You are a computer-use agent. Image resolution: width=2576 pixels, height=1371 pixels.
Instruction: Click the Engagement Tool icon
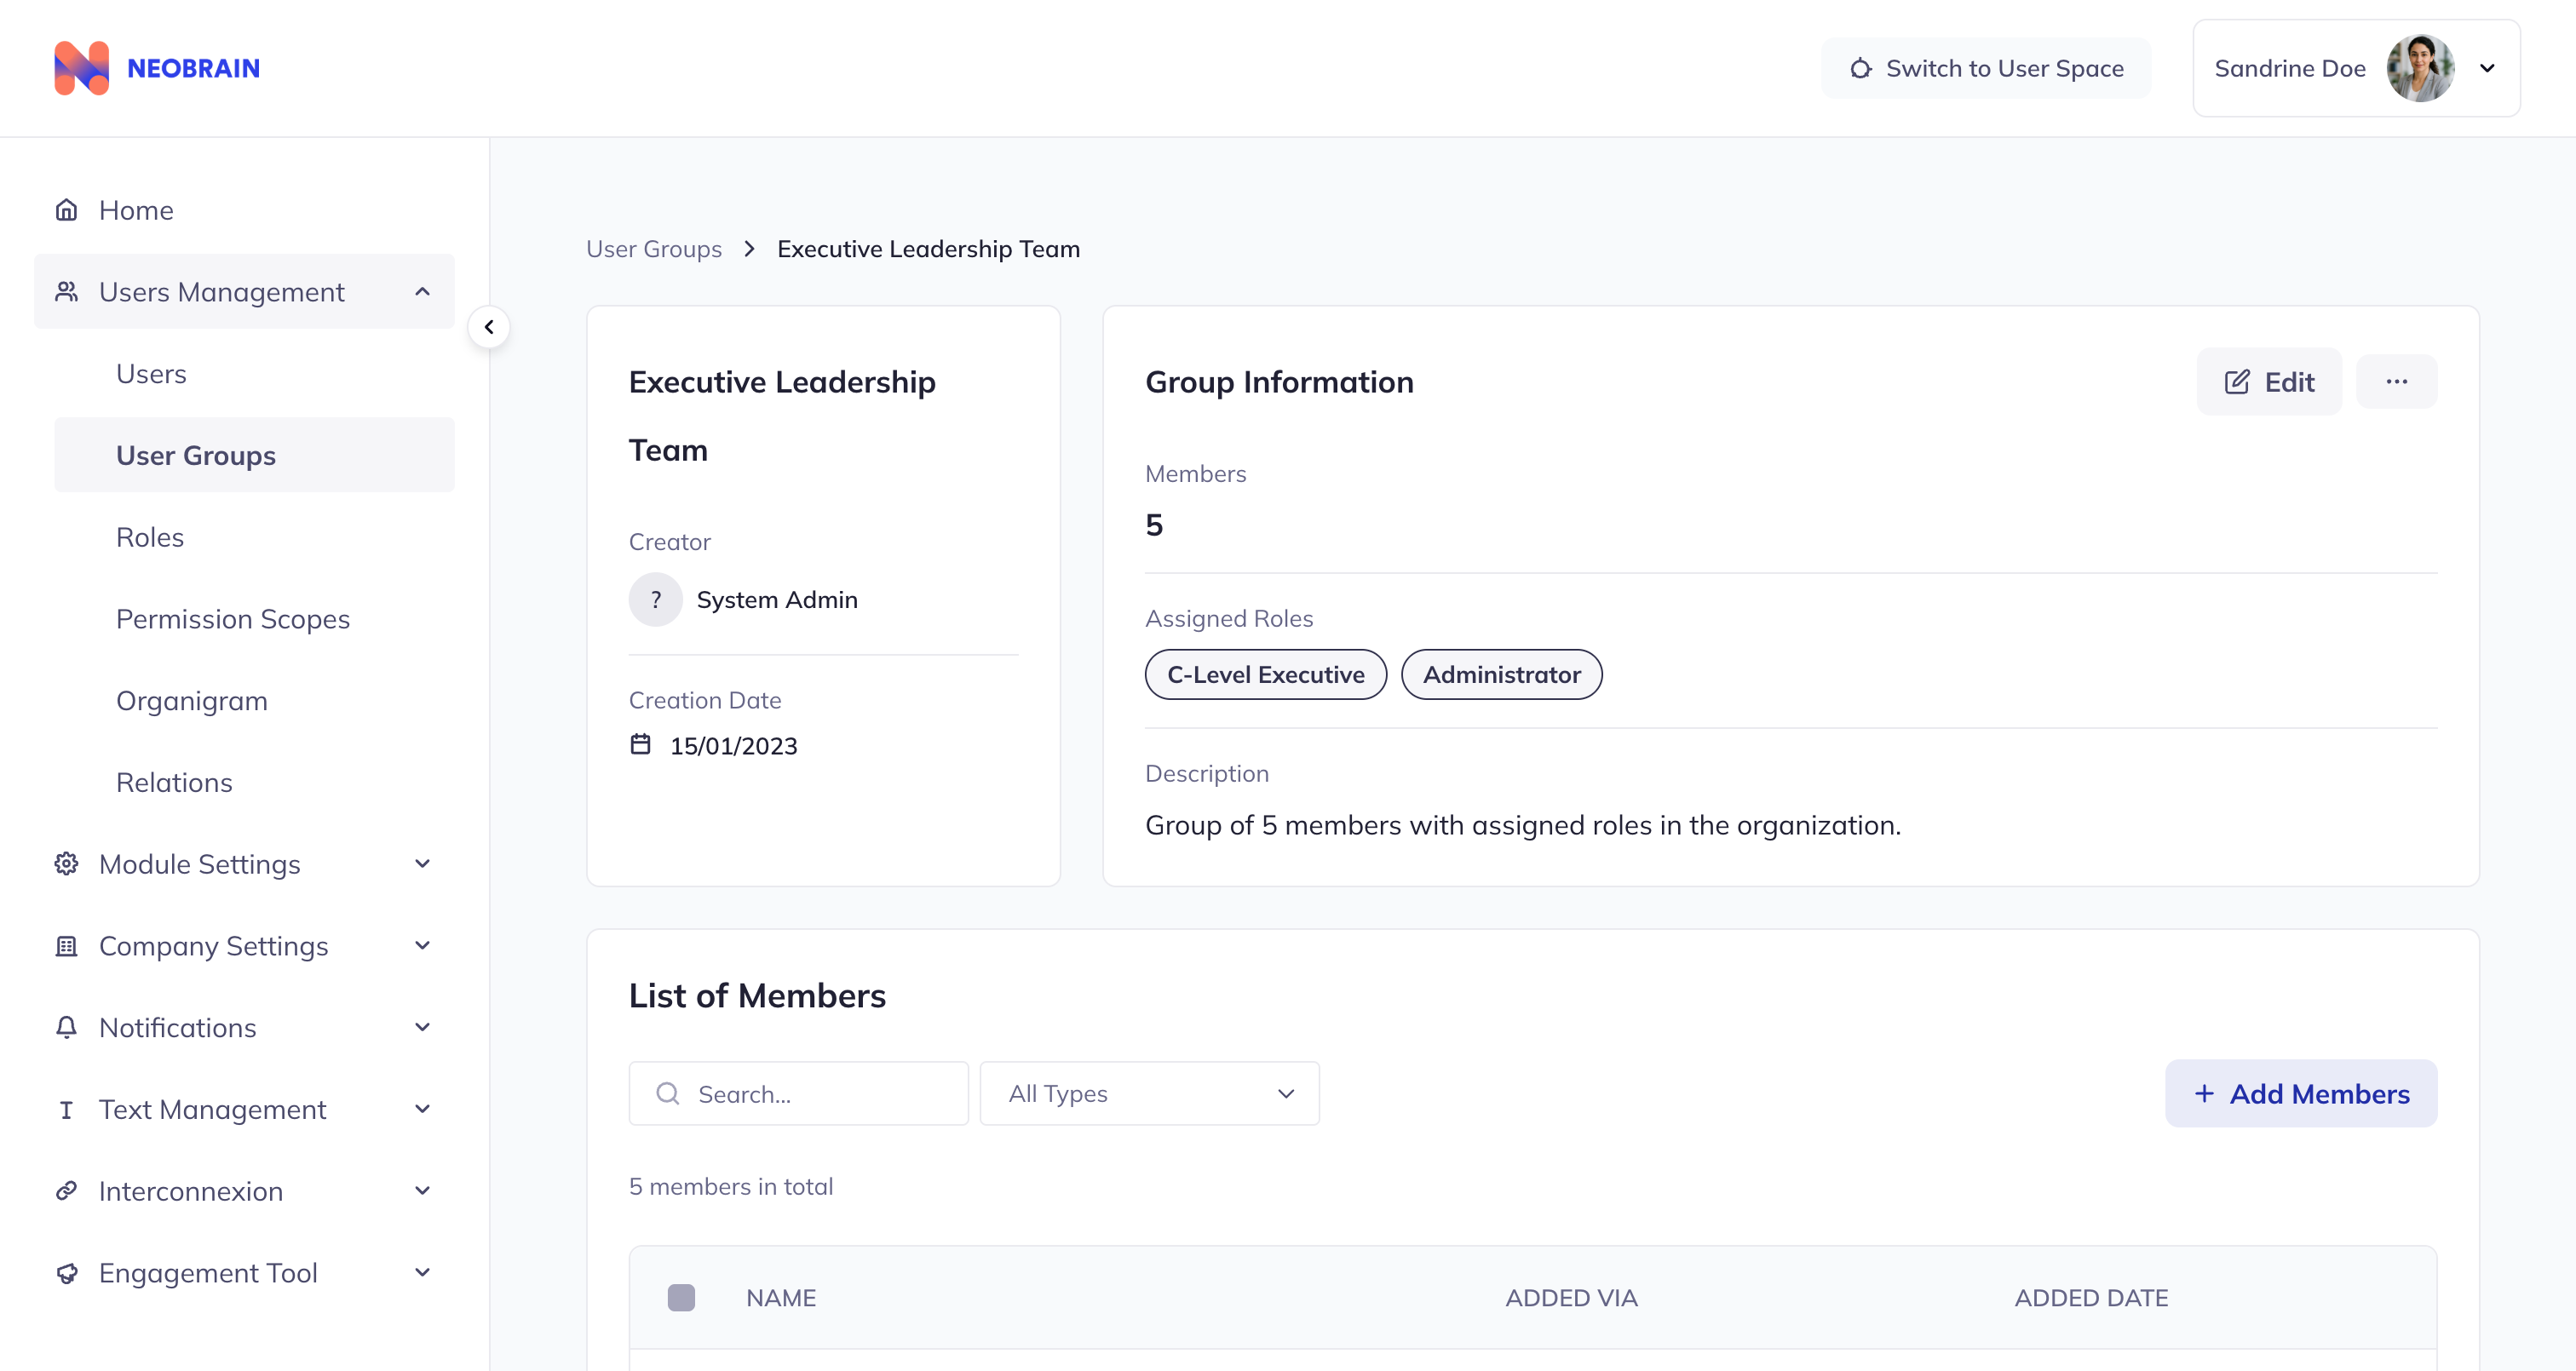tap(66, 1273)
